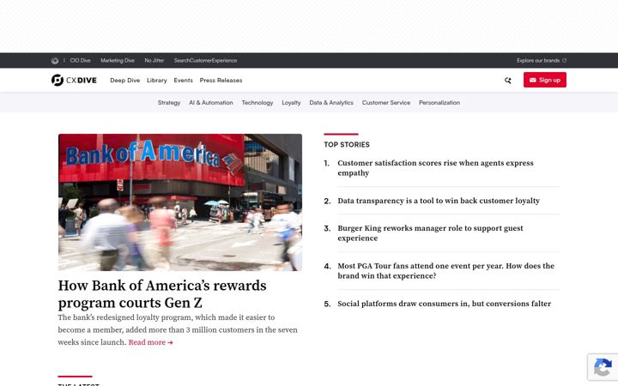Select the AI & Automation topic
The image size is (618, 386).
(x=211, y=103)
